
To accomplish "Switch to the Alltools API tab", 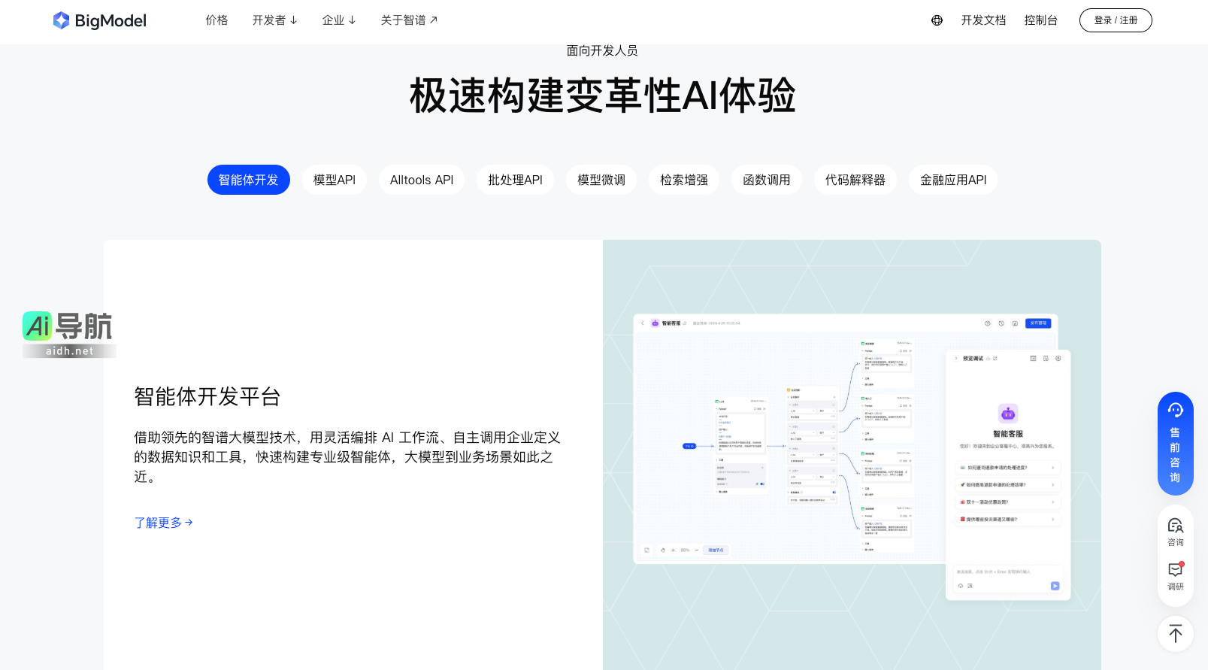I will coord(421,180).
